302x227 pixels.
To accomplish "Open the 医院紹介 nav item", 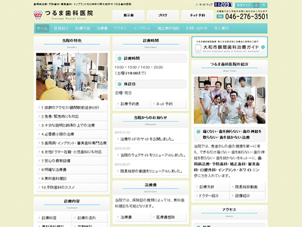I will [x=61, y=28].
